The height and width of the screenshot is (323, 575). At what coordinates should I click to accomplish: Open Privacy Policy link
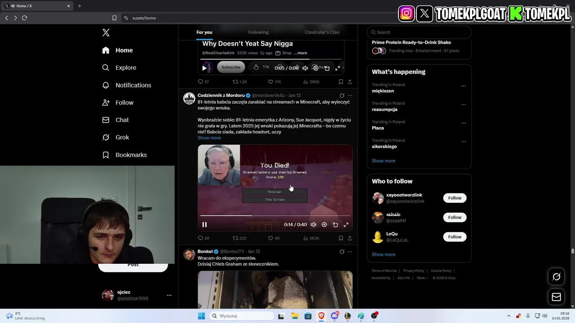pyautogui.click(x=414, y=271)
